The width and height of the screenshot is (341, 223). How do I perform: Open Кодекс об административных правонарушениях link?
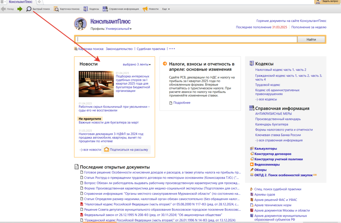[277, 92]
